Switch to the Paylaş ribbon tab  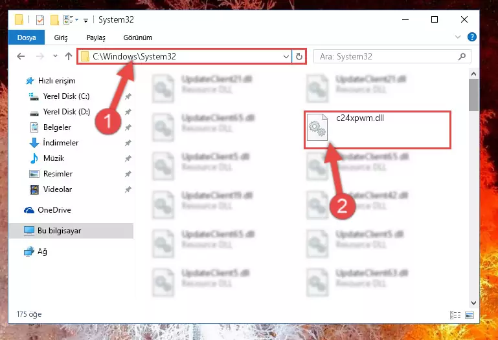pyautogui.click(x=96, y=37)
